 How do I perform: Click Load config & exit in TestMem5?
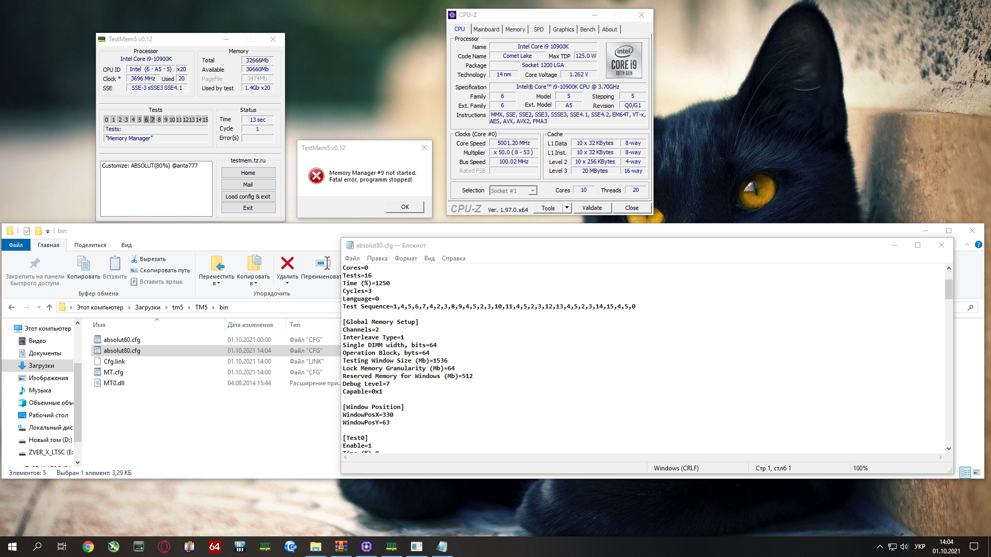pos(248,196)
